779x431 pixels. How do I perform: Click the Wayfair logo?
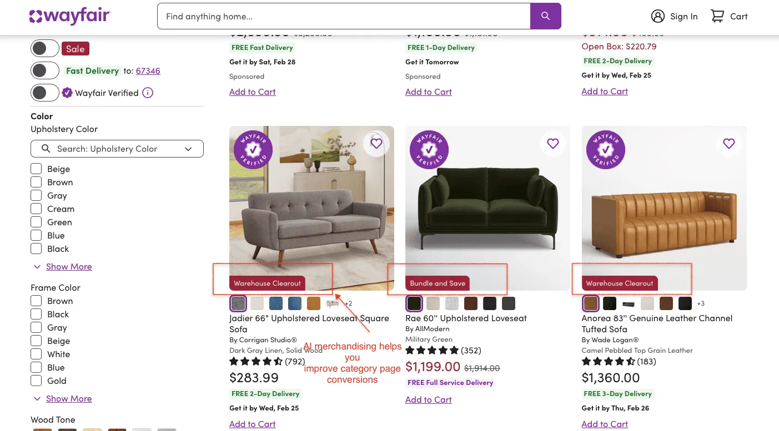click(x=69, y=16)
